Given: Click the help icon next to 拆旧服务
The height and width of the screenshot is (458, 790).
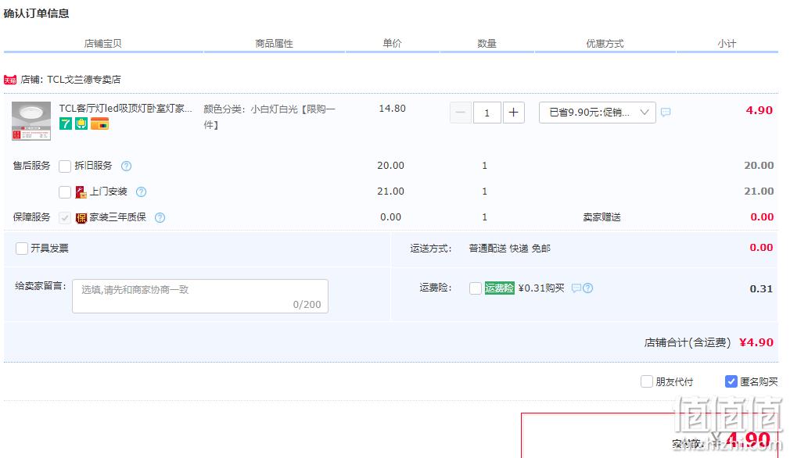Looking at the screenshot, I should pyautogui.click(x=127, y=166).
